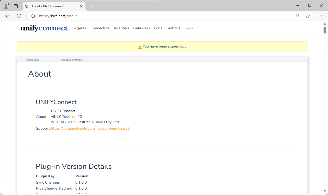Click the 'Plug-in Version Details' heading

74,166
